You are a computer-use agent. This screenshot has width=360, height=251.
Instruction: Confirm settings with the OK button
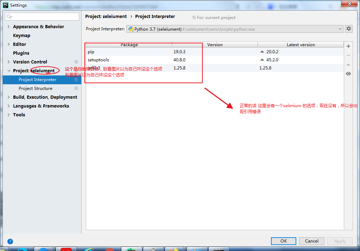[284, 241]
